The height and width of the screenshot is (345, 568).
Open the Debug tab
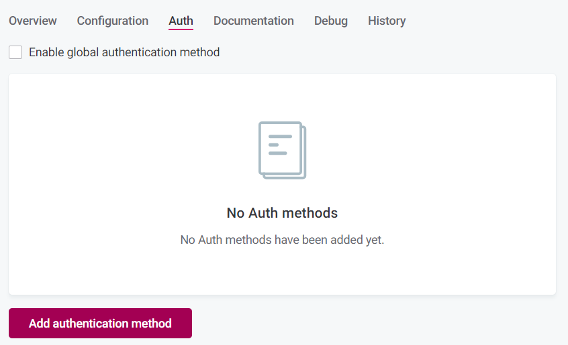(x=330, y=21)
